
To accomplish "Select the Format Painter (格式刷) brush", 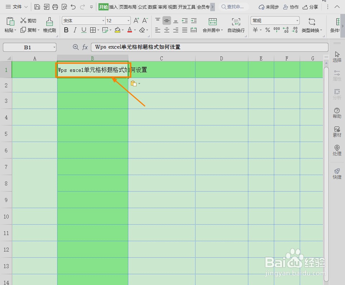I will [50, 25].
